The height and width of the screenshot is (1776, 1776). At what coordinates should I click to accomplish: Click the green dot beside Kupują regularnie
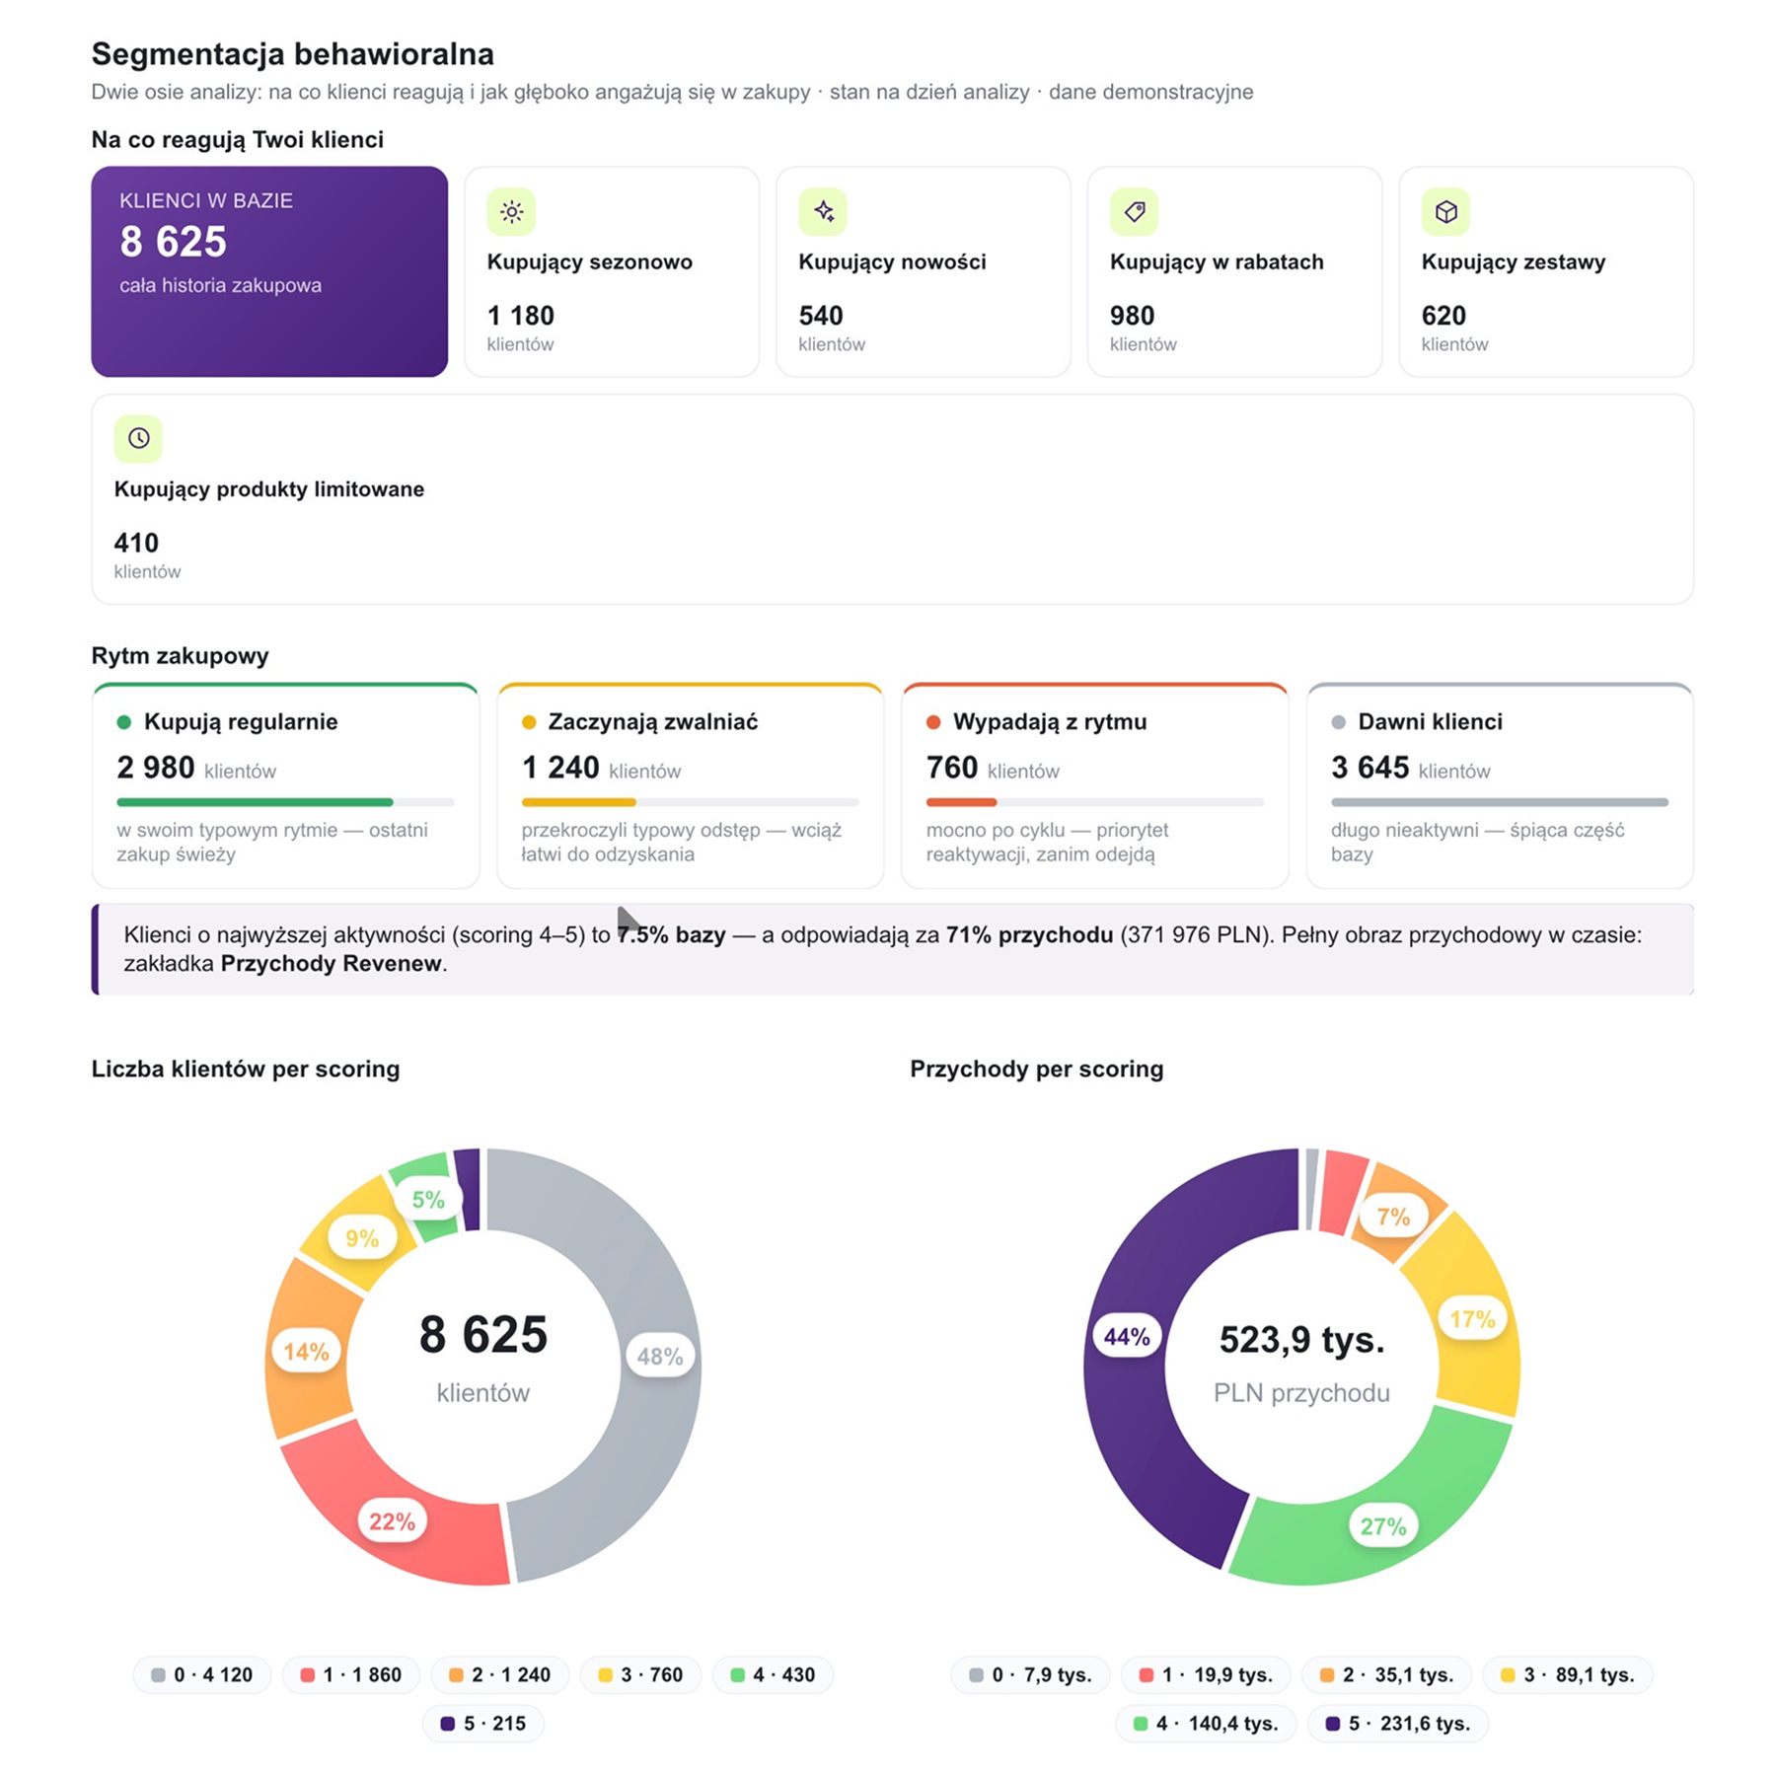pos(124,722)
